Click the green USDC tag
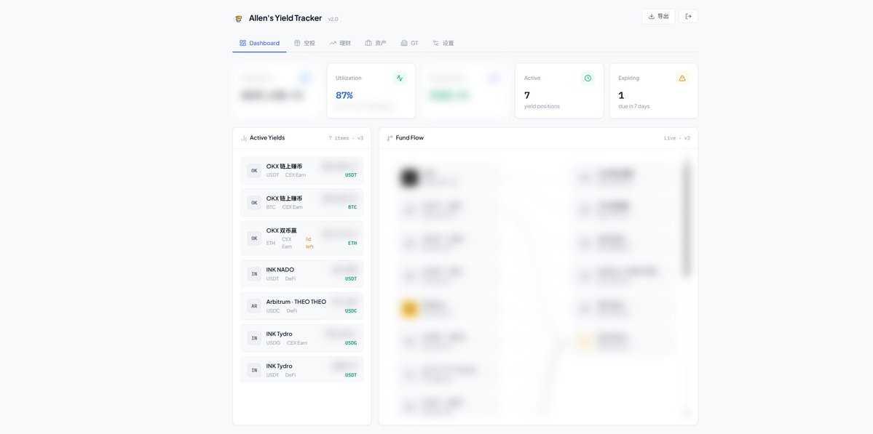Image resolution: width=873 pixels, height=434 pixels. coord(351,311)
